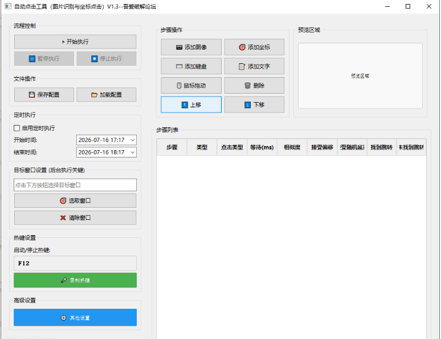Click the pause icon on 暂停执行
Screen dimensions: 441x339
32,59
